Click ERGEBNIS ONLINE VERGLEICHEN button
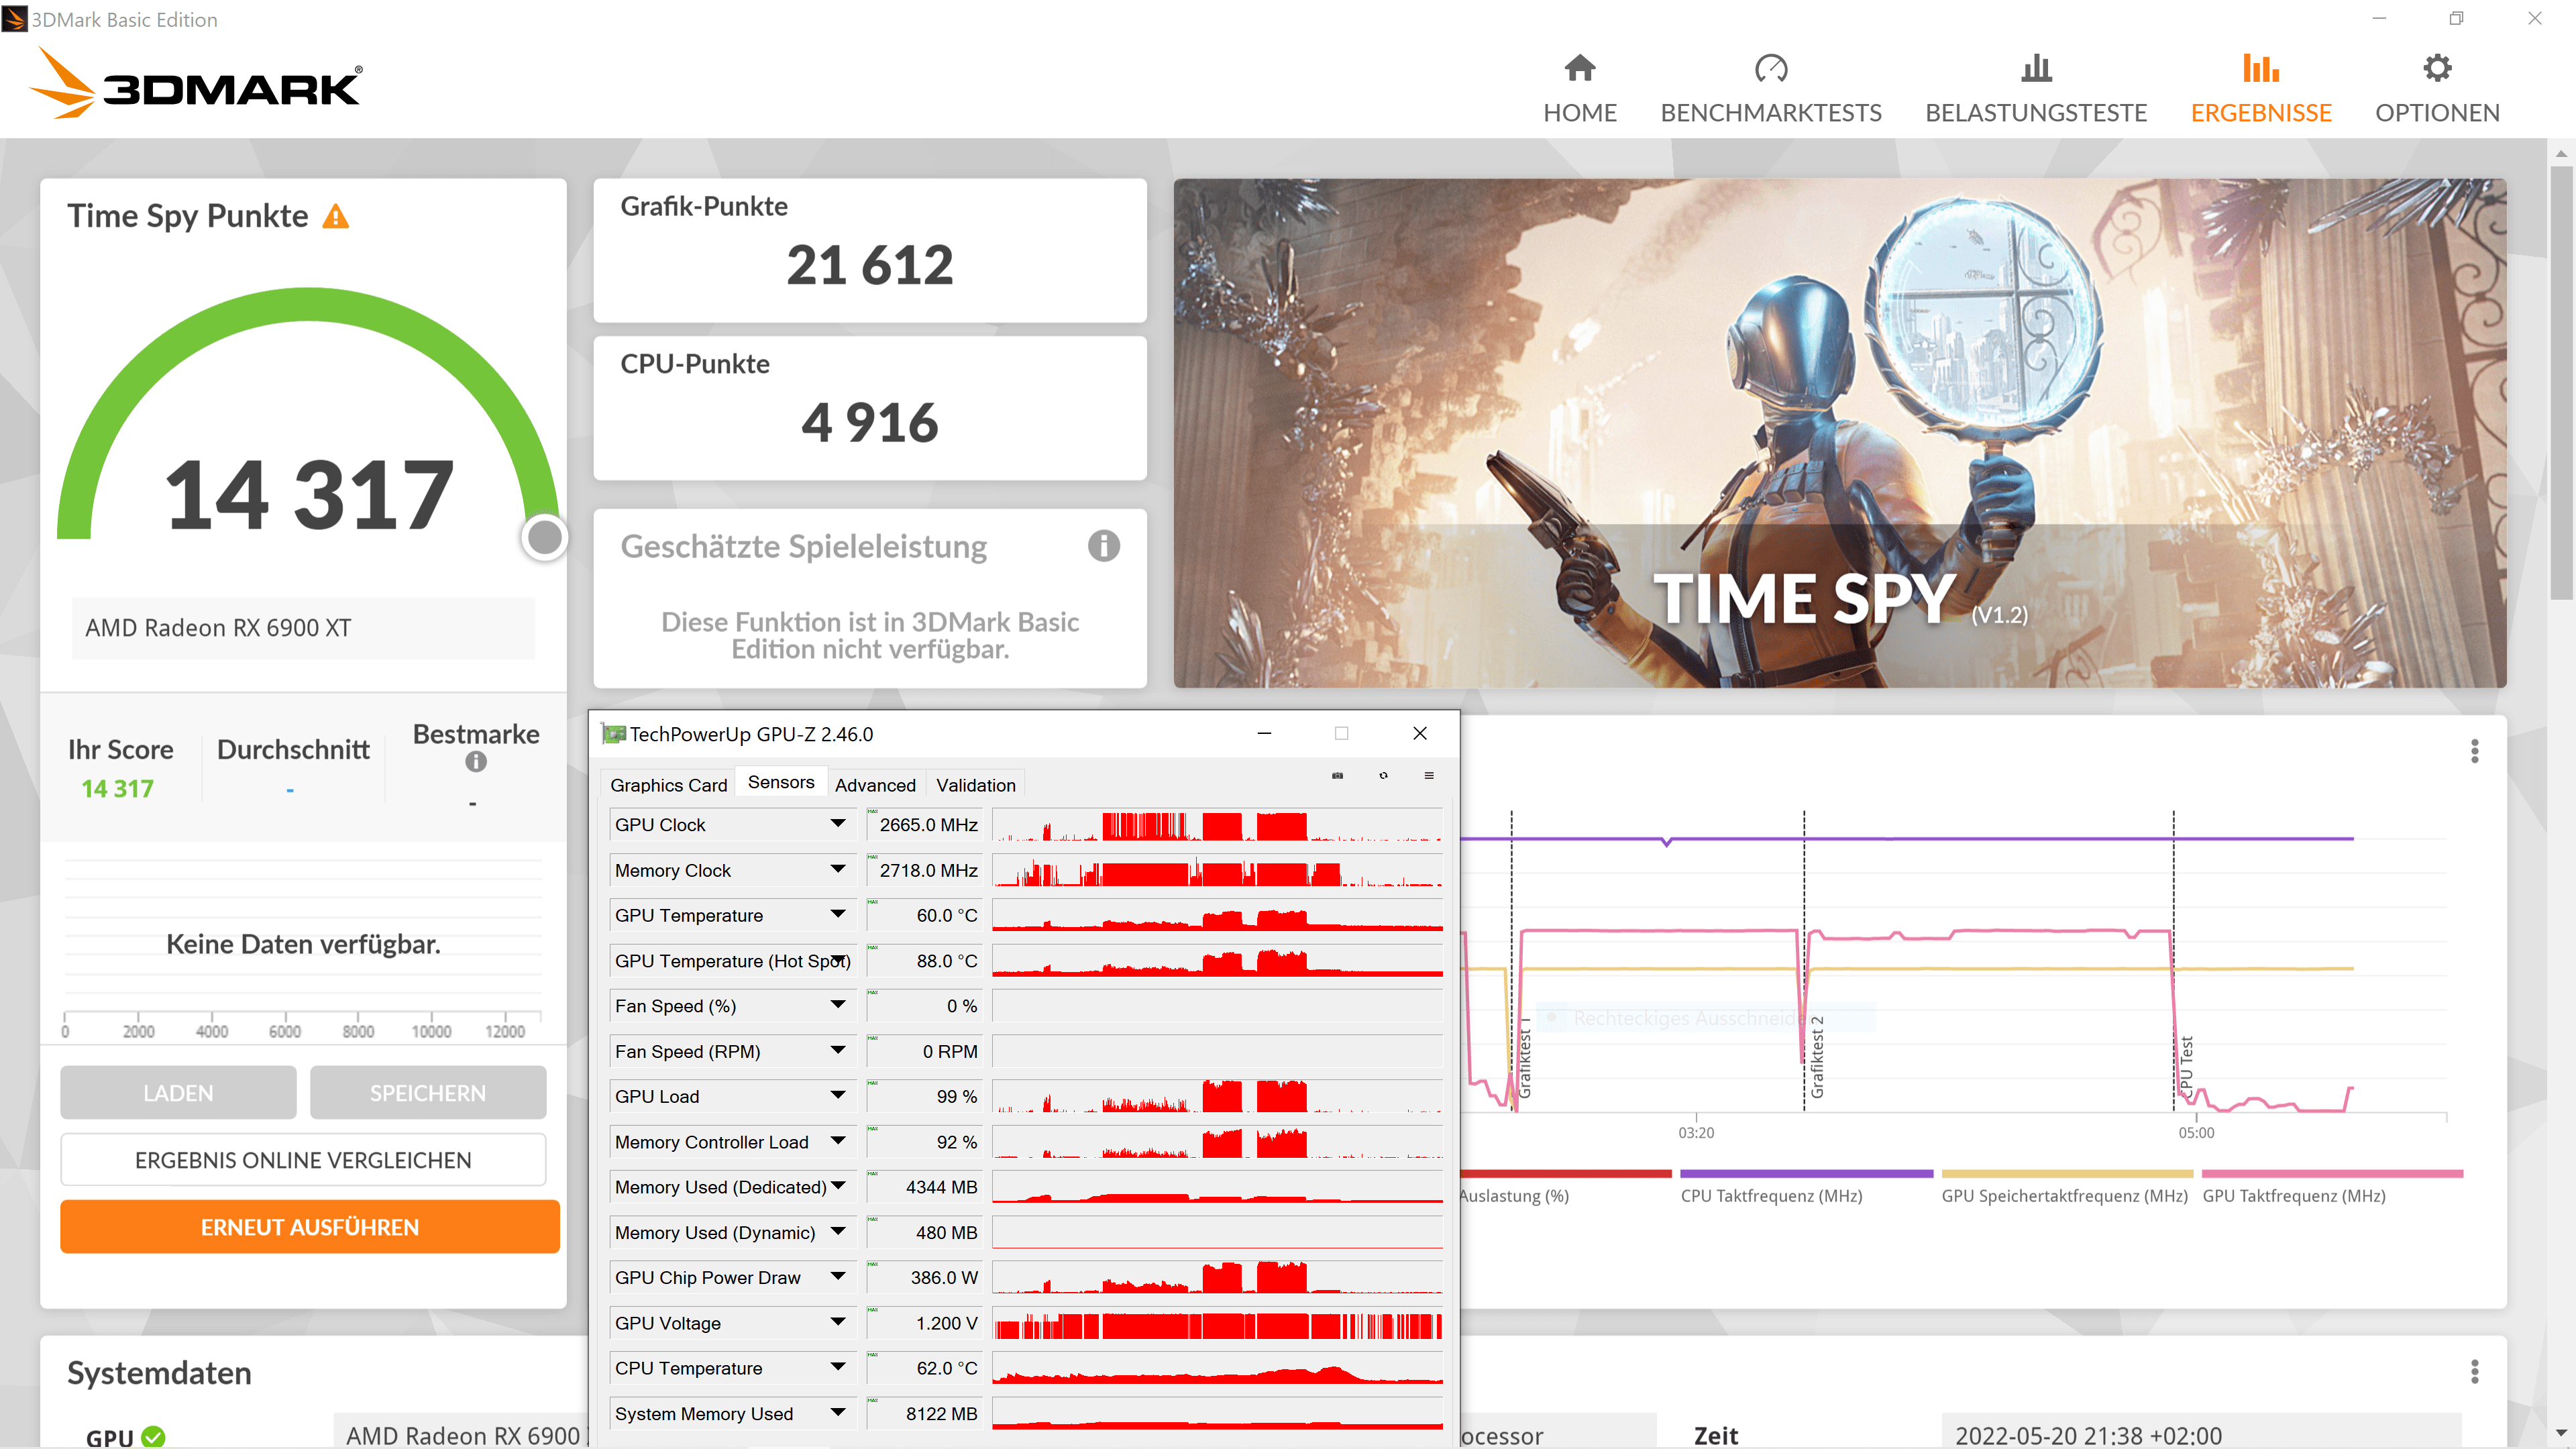Screen dimensions: 2576x1449 click(x=303, y=1160)
